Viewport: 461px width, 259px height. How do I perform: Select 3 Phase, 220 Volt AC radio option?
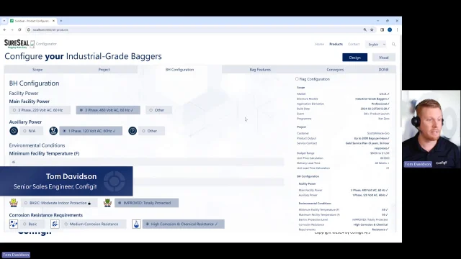click(x=40, y=110)
